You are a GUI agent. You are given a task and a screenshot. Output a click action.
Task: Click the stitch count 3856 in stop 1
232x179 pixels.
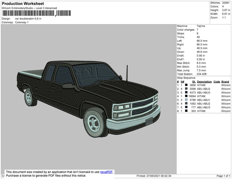[x=193, y=85]
